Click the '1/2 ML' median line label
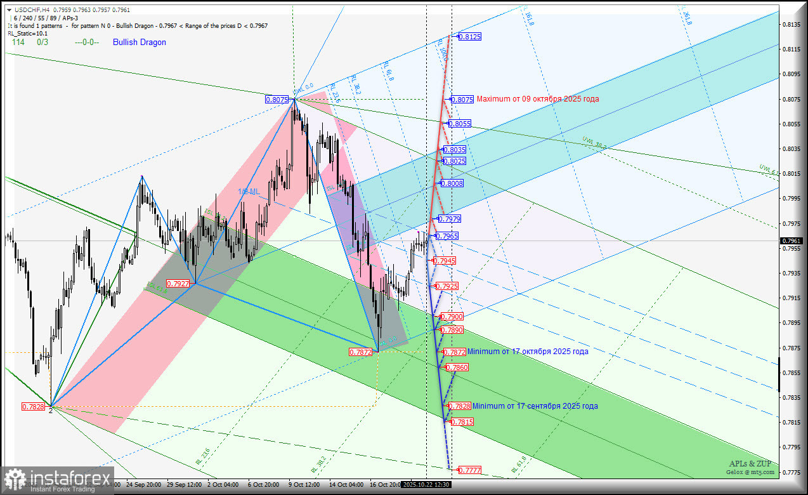Image resolution: width=808 pixels, height=495 pixels. 249,191
